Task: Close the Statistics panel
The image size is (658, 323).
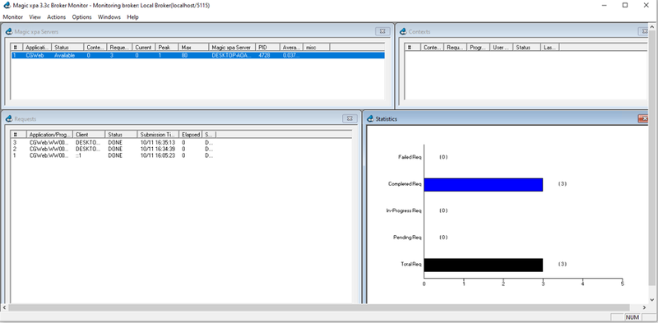Action: [642, 119]
